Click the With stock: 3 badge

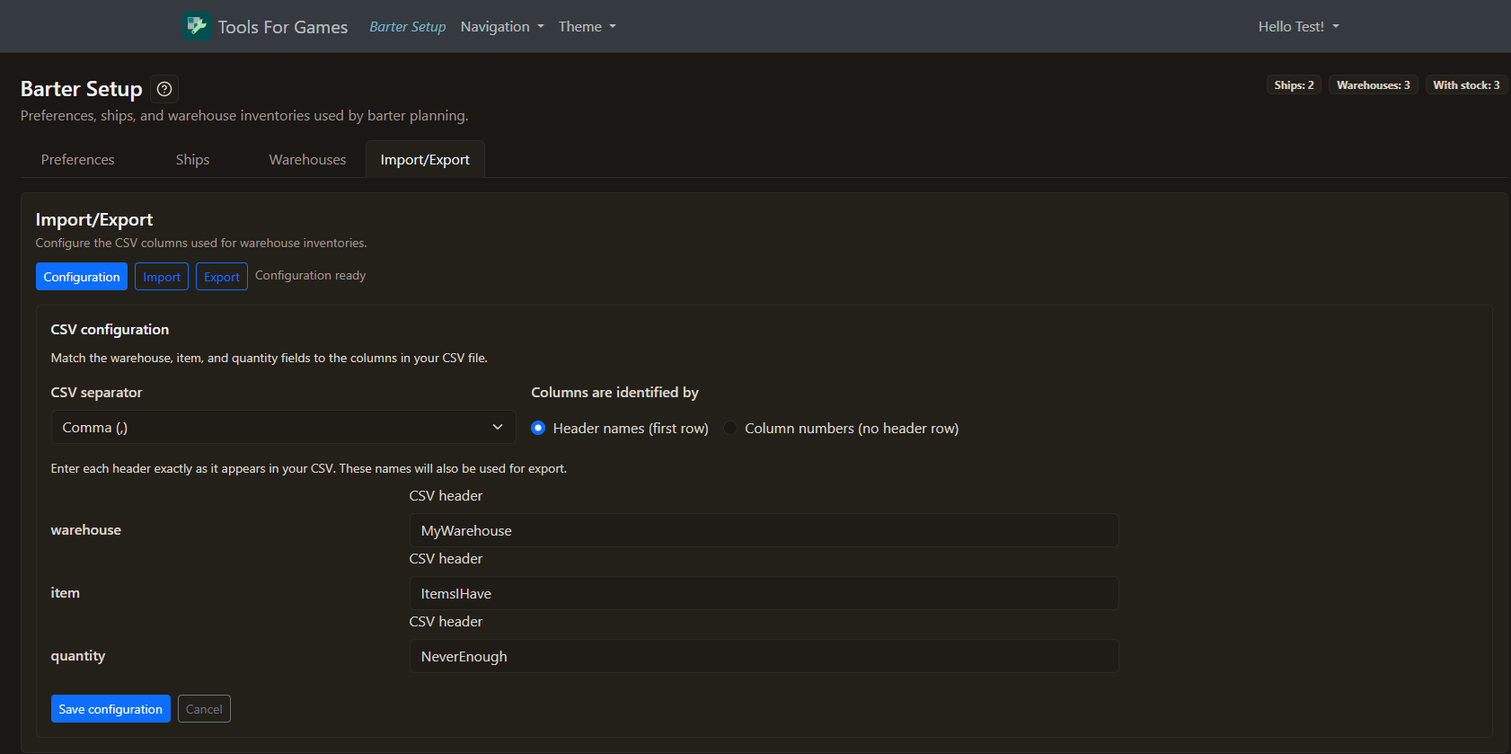point(1466,85)
